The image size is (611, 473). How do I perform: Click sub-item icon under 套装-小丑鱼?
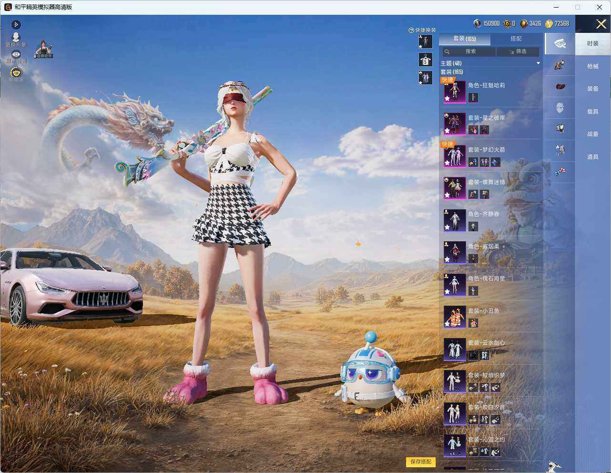pos(473,323)
